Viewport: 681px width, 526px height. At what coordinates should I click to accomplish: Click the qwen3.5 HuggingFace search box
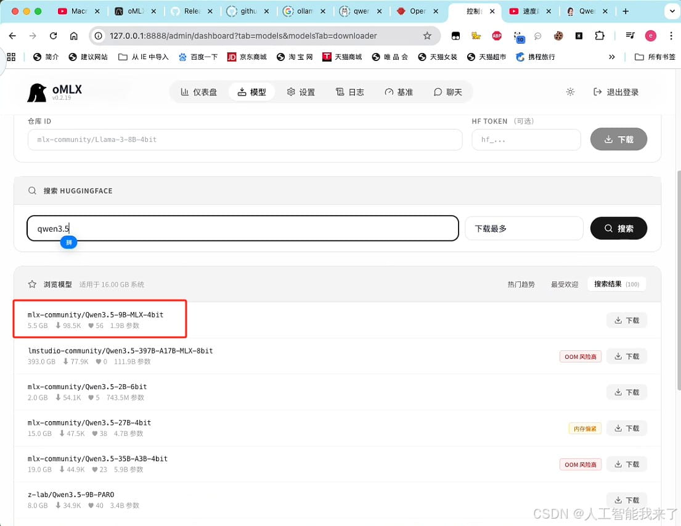pos(243,228)
